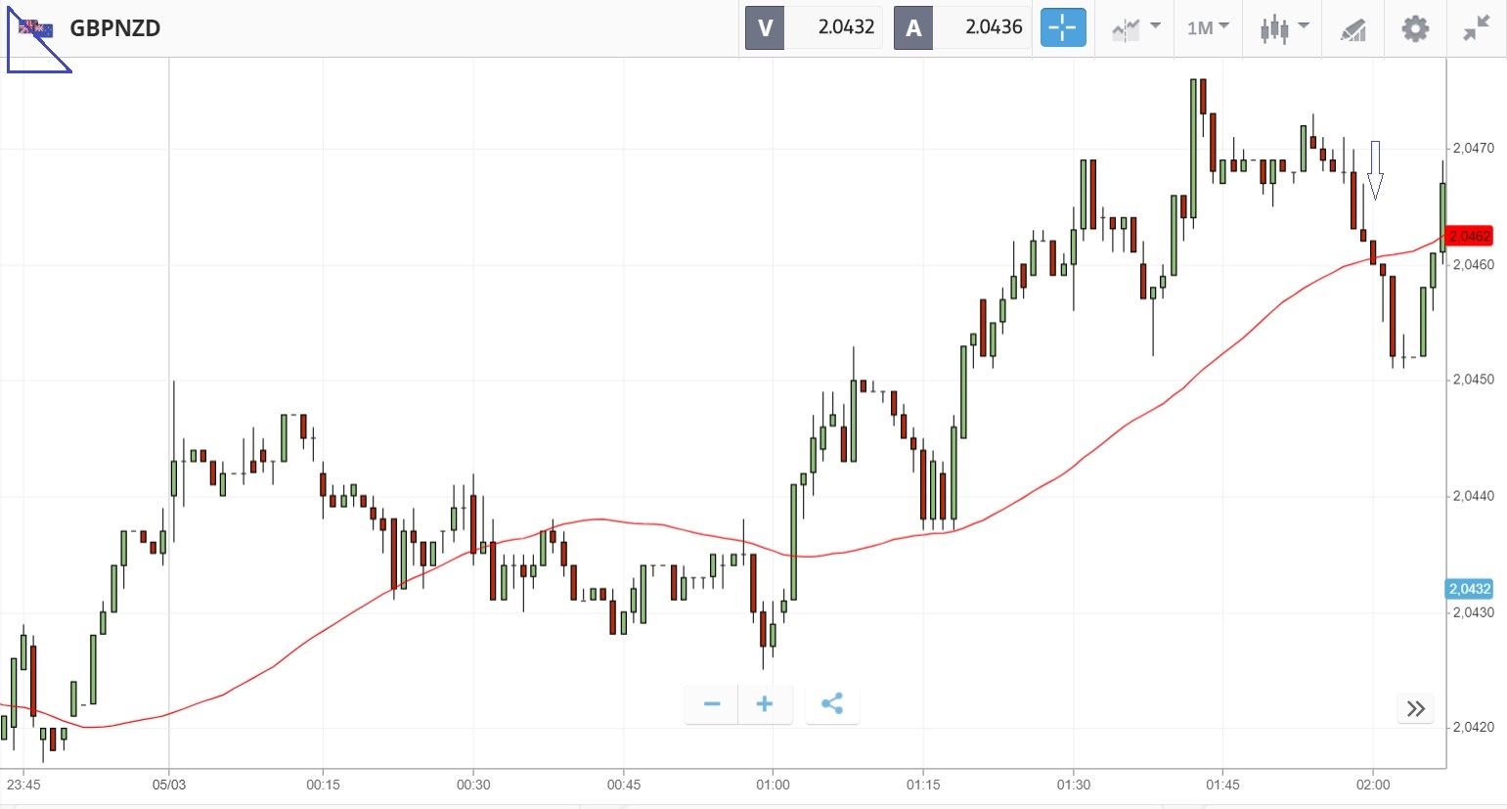Click the blue down arrow drawing on chart
This screenshot has height=809, width=1507.
tap(1375, 170)
